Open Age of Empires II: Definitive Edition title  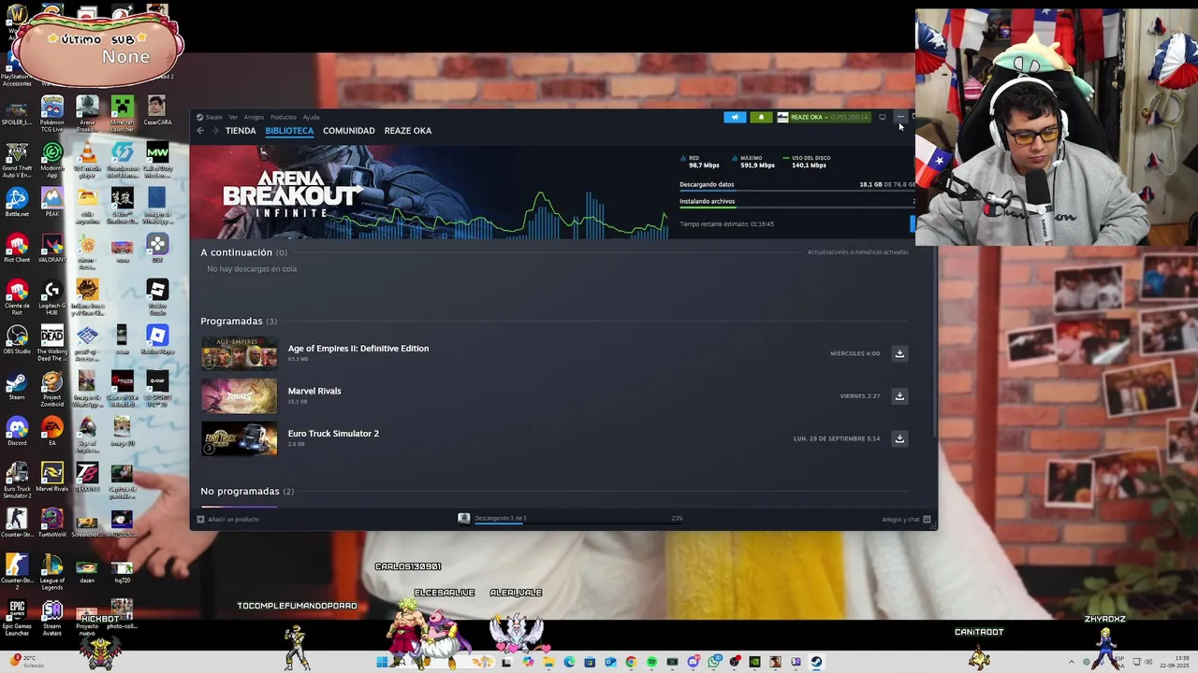358,349
